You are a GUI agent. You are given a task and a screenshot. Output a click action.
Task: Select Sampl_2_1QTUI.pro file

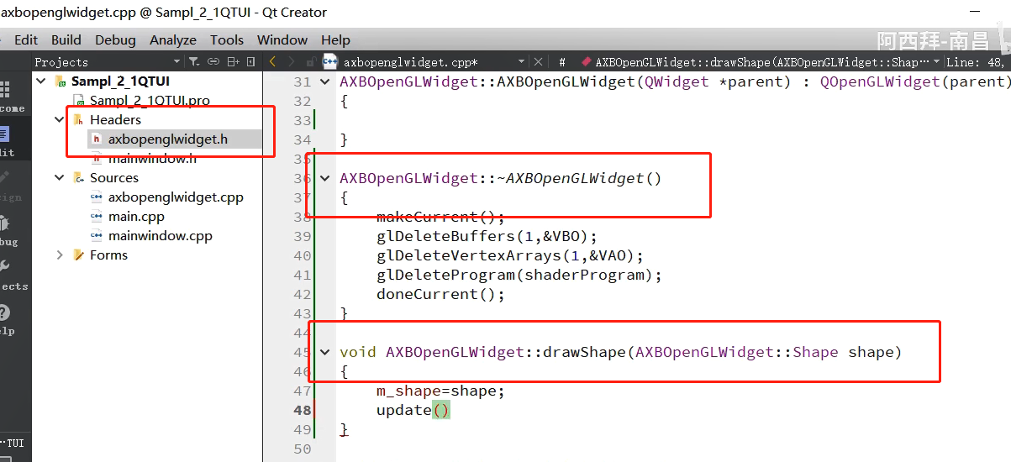click(150, 100)
